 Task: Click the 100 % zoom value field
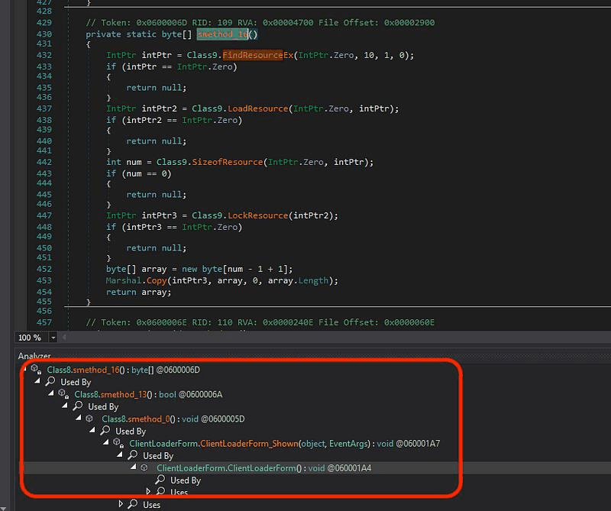(x=31, y=338)
